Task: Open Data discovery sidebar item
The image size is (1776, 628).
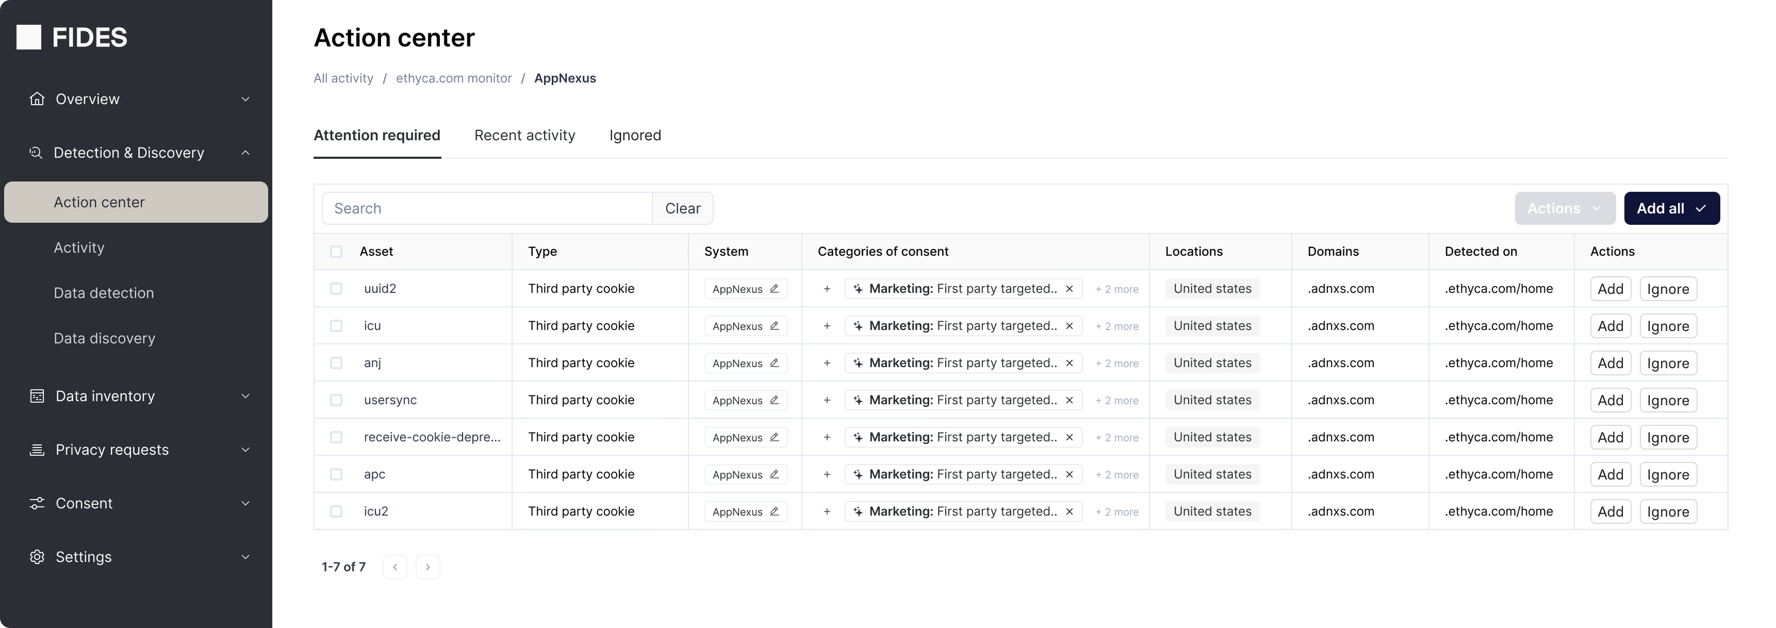Action: [x=104, y=338]
